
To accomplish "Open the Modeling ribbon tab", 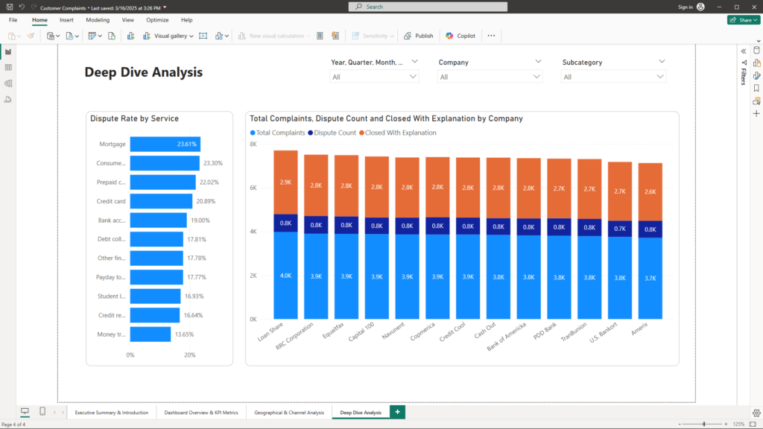I will 97,20.
